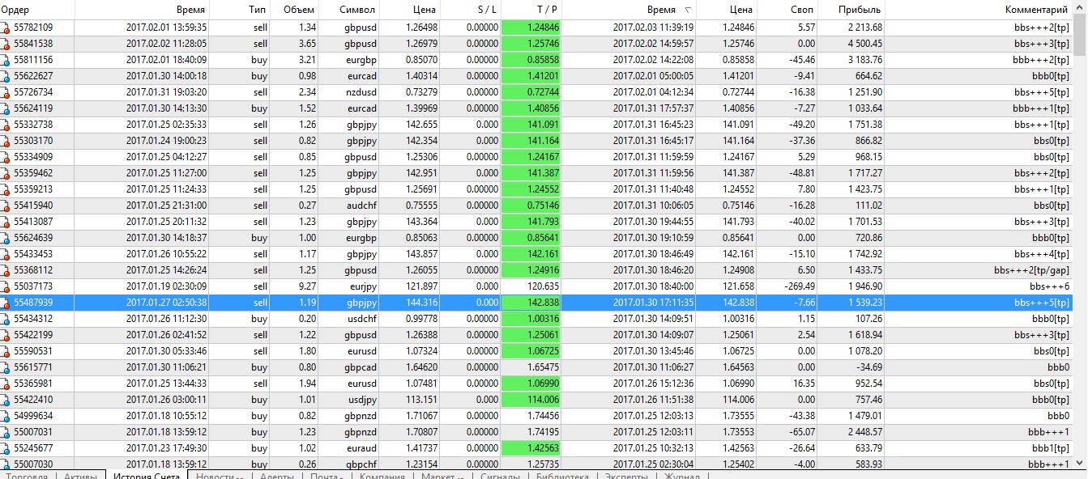Click the order icon beside 55245677
1088x479 pixels.
[x=6, y=448]
